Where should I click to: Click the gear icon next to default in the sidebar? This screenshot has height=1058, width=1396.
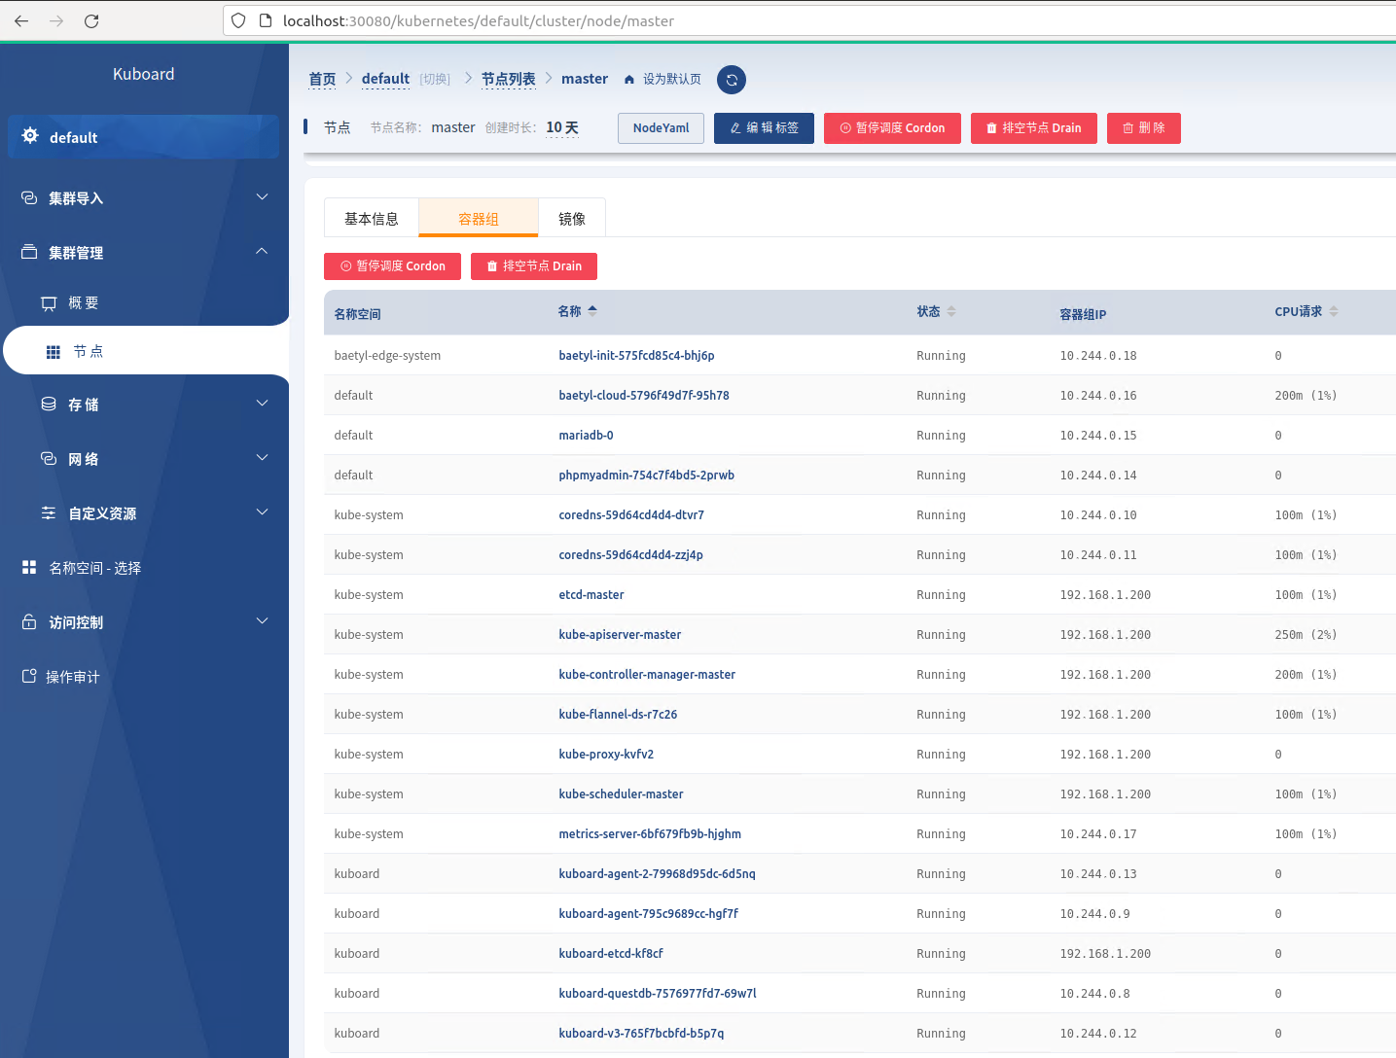point(30,136)
